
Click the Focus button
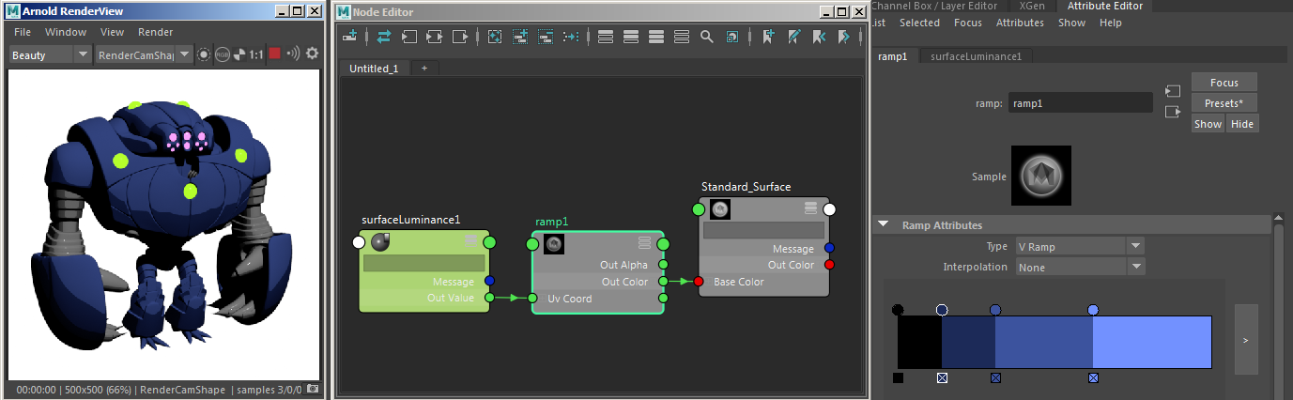point(1224,83)
